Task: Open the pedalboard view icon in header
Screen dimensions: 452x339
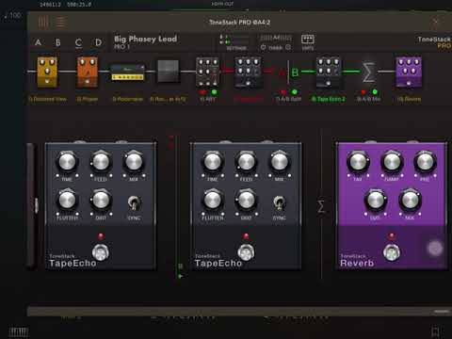Action: [x=43, y=23]
